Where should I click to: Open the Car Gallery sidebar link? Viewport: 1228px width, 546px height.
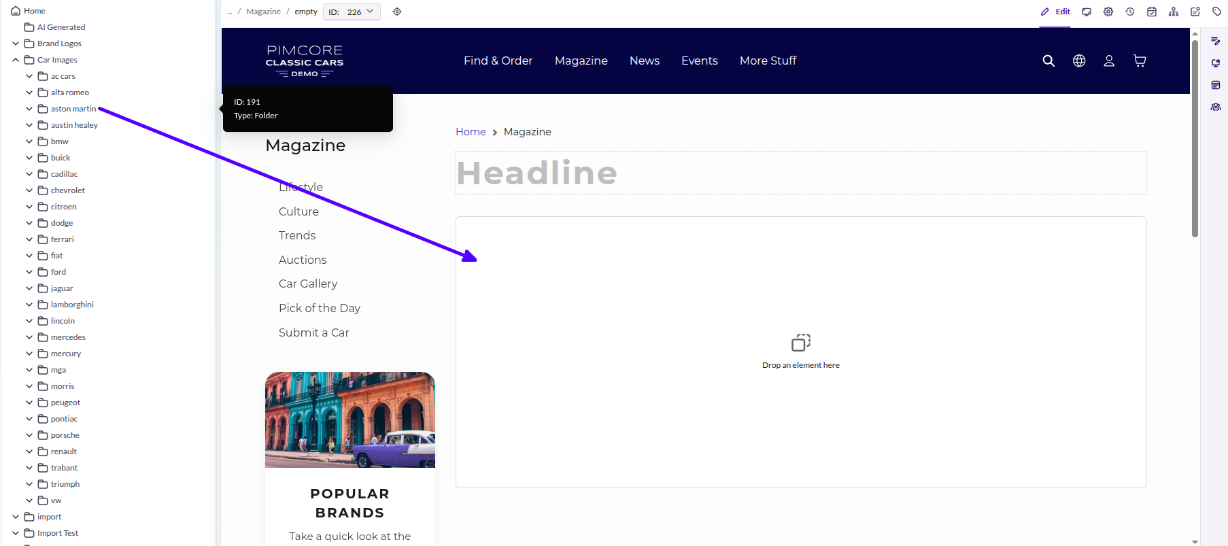(308, 284)
